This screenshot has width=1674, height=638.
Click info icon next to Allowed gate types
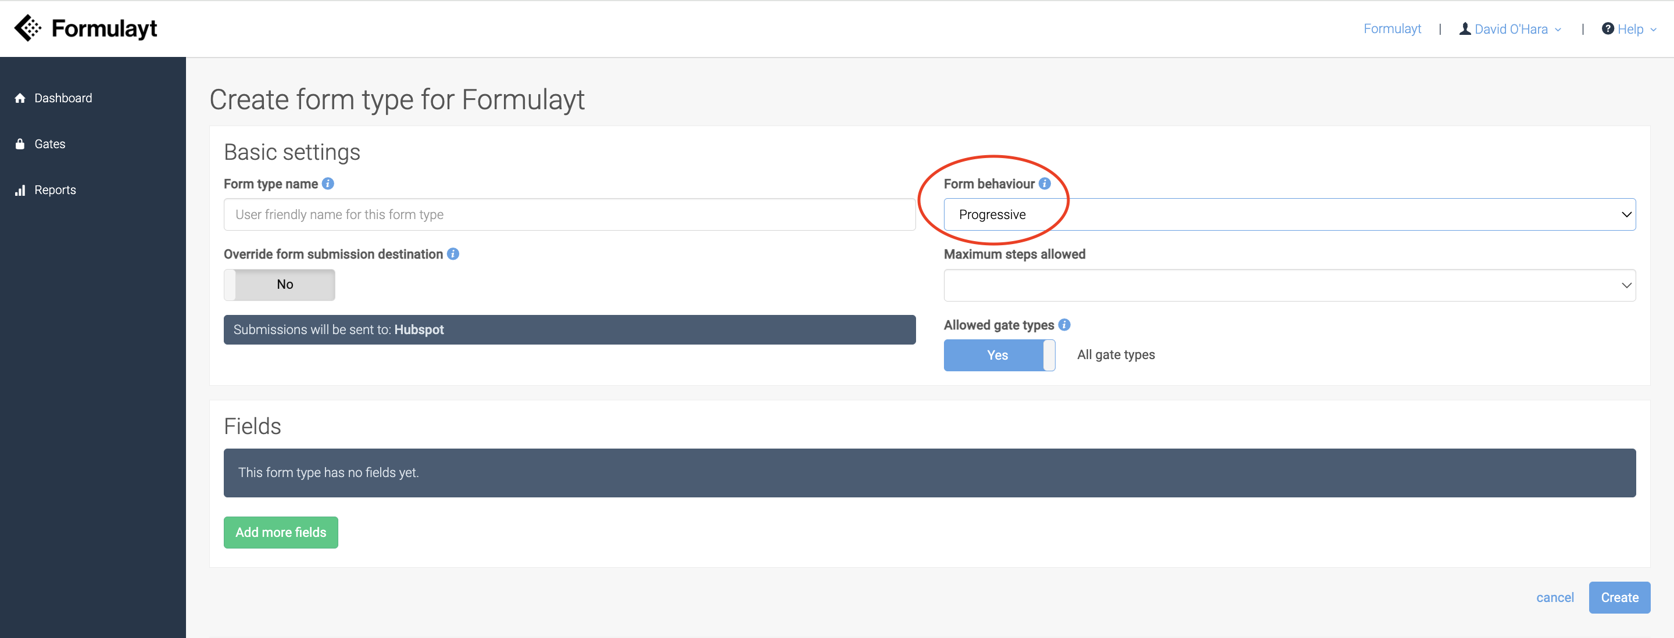pos(1064,325)
